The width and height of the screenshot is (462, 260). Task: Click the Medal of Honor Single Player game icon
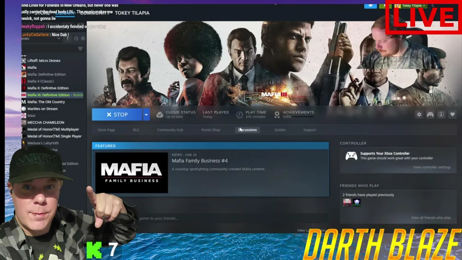(x=24, y=136)
